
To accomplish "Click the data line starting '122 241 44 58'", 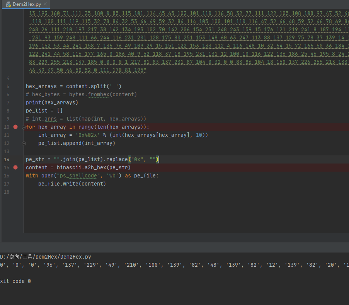I will pos(189,54).
